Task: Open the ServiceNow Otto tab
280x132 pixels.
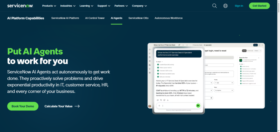Action: [138, 18]
